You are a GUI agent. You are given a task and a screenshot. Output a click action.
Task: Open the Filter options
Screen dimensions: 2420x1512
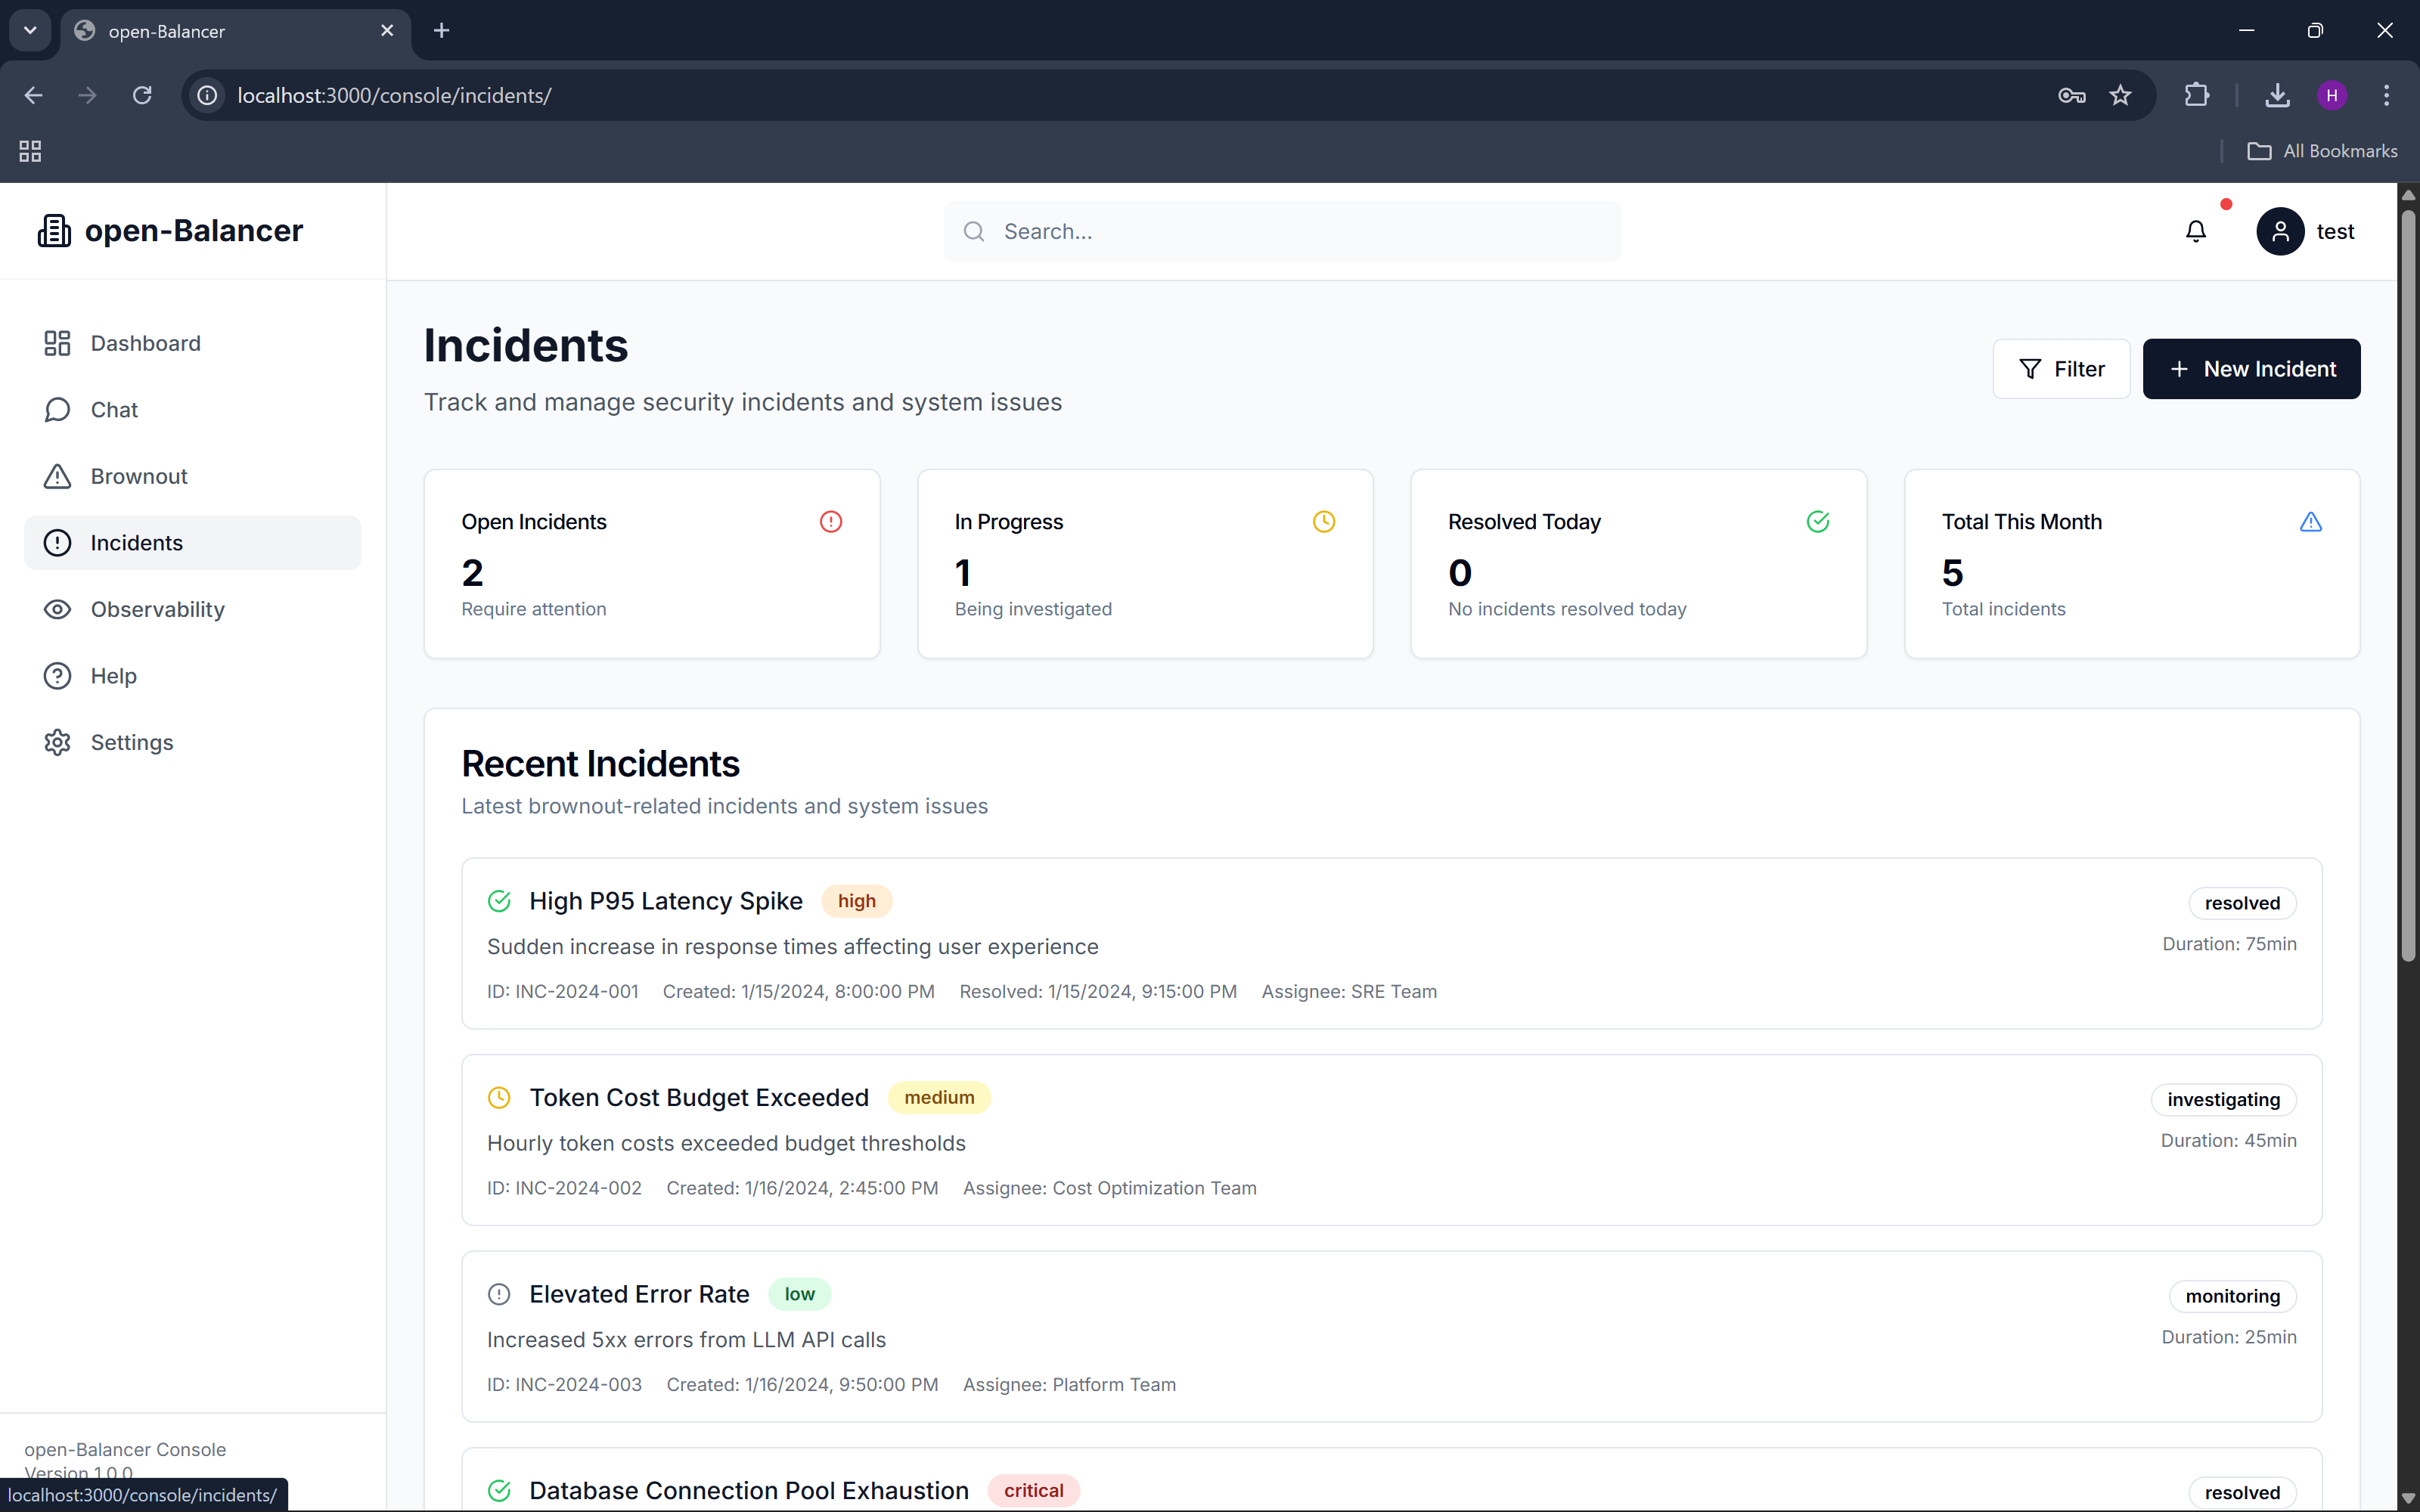click(2061, 369)
